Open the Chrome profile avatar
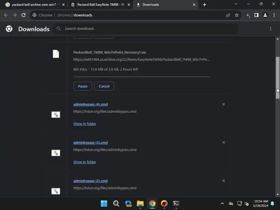The height and width of the screenshot is (210, 280). point(265,15)
